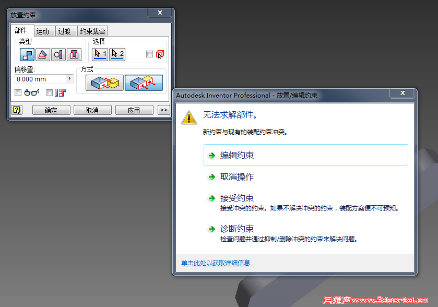The width and height of the screenshot is (438, 307).
Task: Open the 偏移量 offset dropdown arrow
Action: [x=69, y=78]
